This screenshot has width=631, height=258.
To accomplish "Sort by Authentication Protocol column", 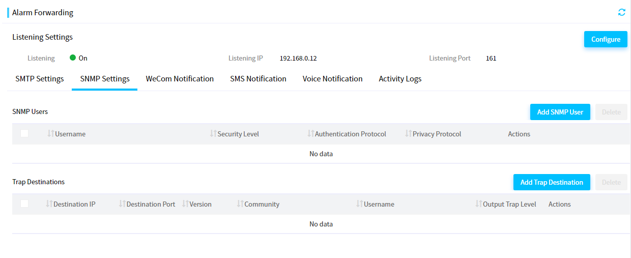I will click(311, 133).
